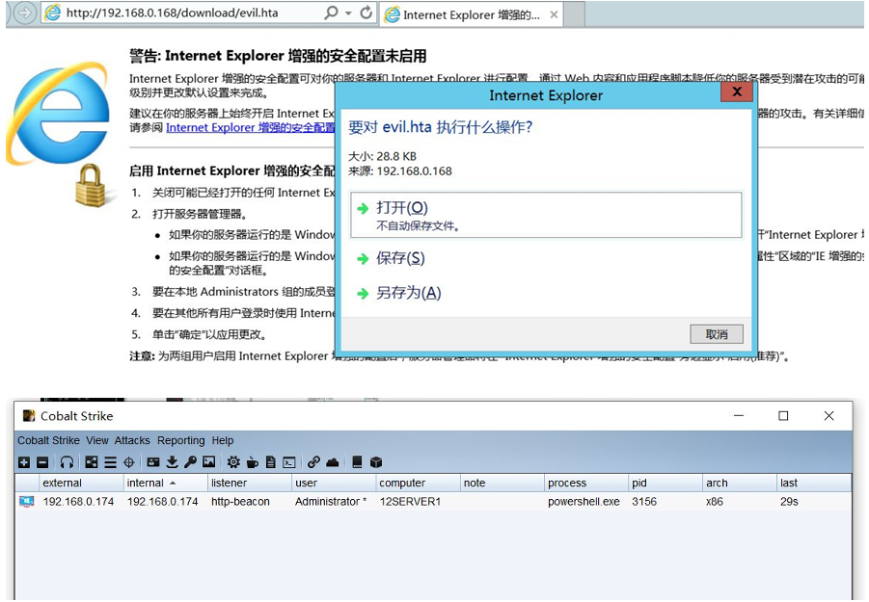View Screenshots via the picture icon

(x=209, y=462)
